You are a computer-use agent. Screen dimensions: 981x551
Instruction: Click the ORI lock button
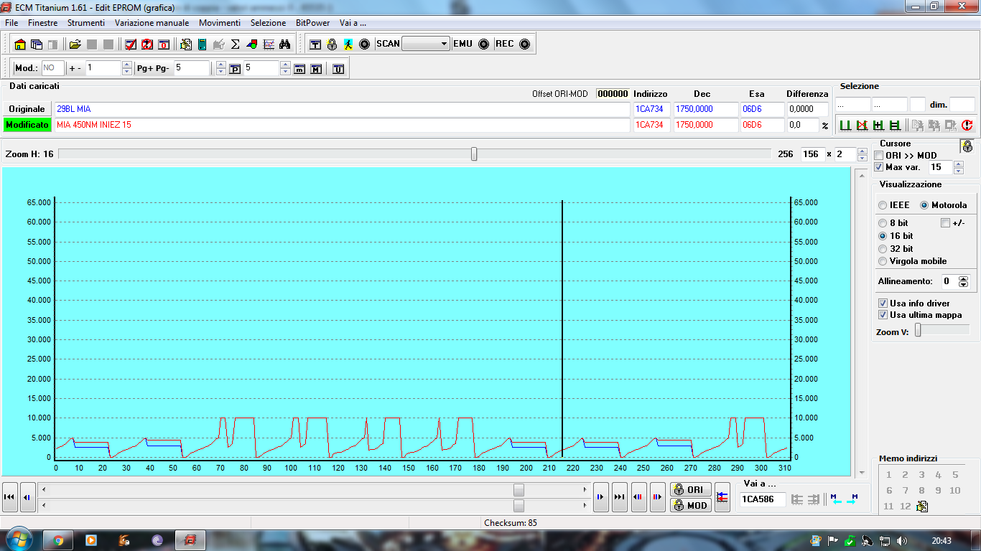691,489
